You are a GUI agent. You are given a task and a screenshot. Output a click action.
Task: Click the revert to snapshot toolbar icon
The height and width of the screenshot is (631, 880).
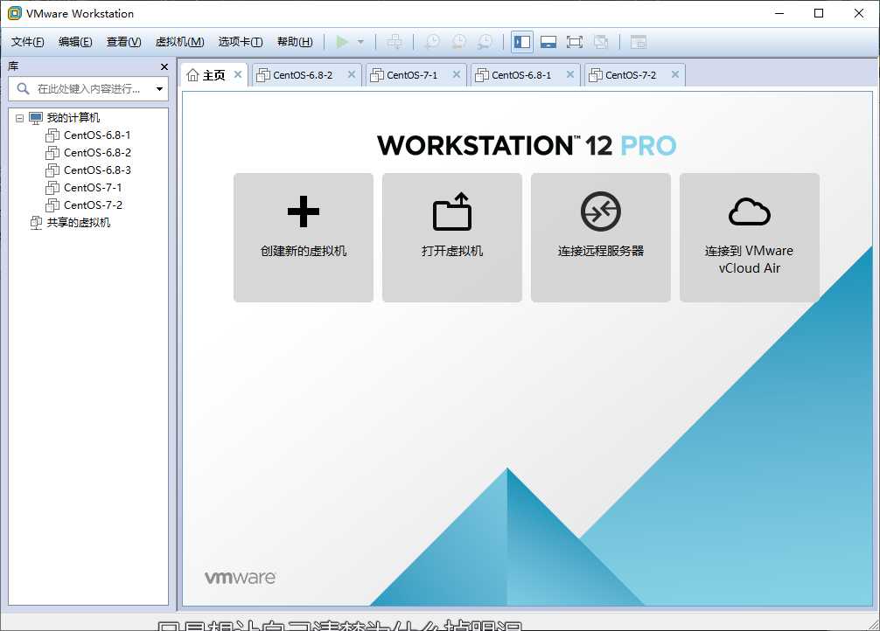(458, 42)
